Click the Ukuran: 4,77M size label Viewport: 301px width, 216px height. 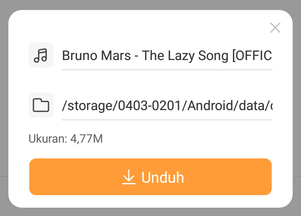click(x=66, y=139)
